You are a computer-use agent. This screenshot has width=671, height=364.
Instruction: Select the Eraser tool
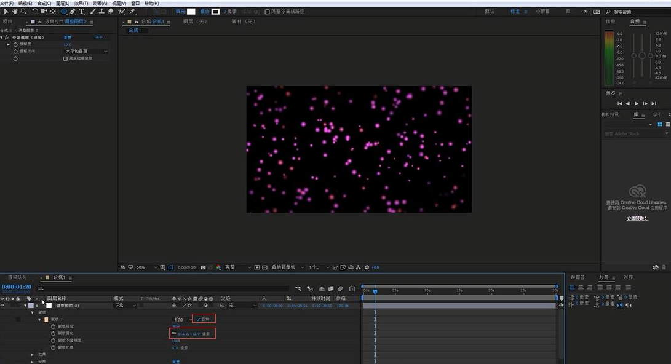click(x=111, y=12)
